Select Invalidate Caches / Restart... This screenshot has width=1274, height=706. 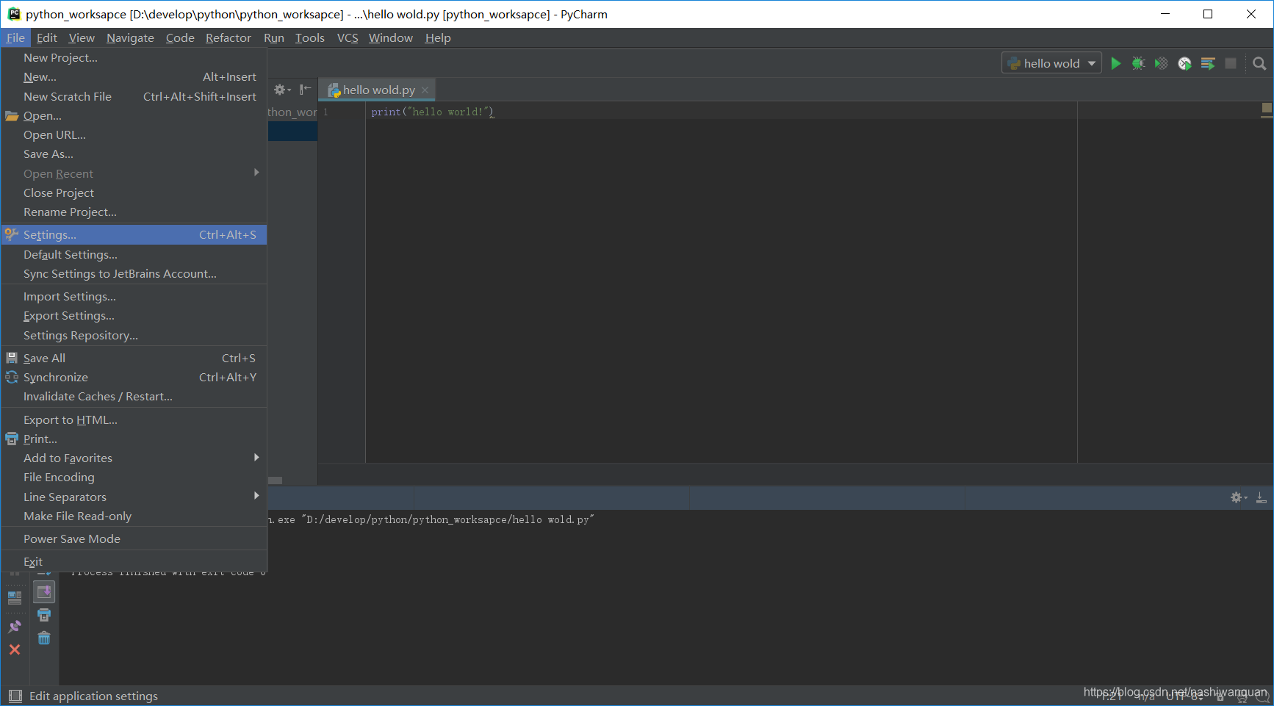point(134,396)
